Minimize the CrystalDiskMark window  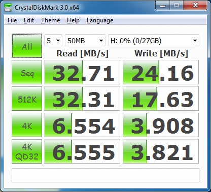click(x=163, y=6)
